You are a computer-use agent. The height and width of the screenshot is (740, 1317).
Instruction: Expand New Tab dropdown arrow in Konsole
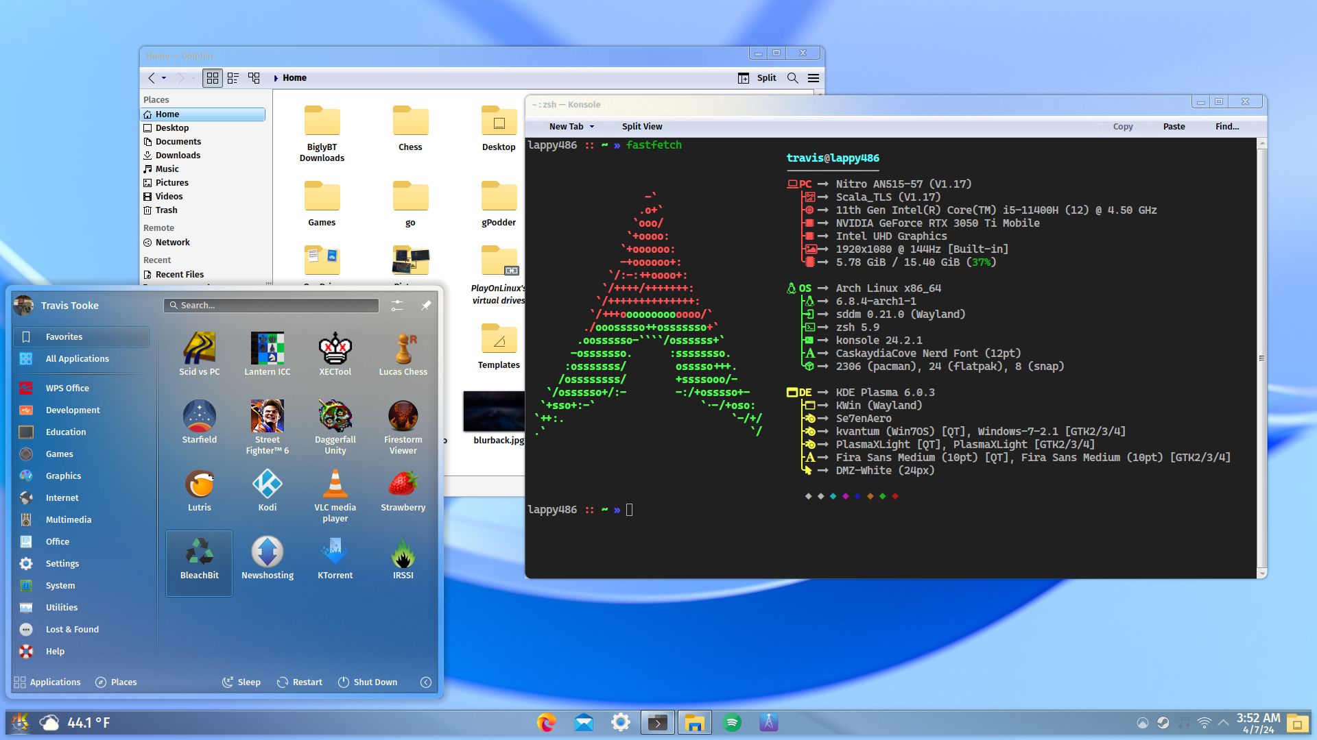592,127
